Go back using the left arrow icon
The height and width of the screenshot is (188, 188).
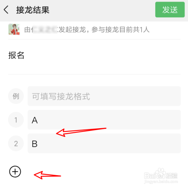point(6,10)
